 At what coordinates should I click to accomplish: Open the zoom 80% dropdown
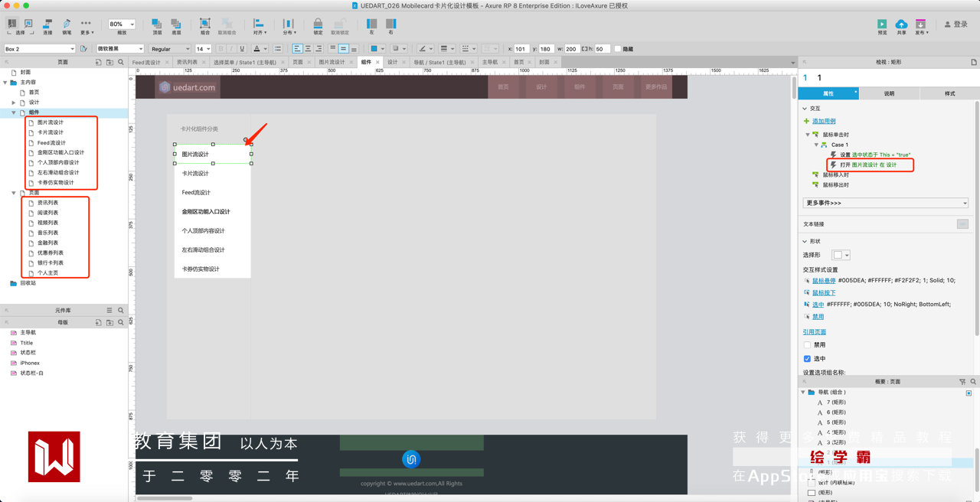(x=121, y=24)
